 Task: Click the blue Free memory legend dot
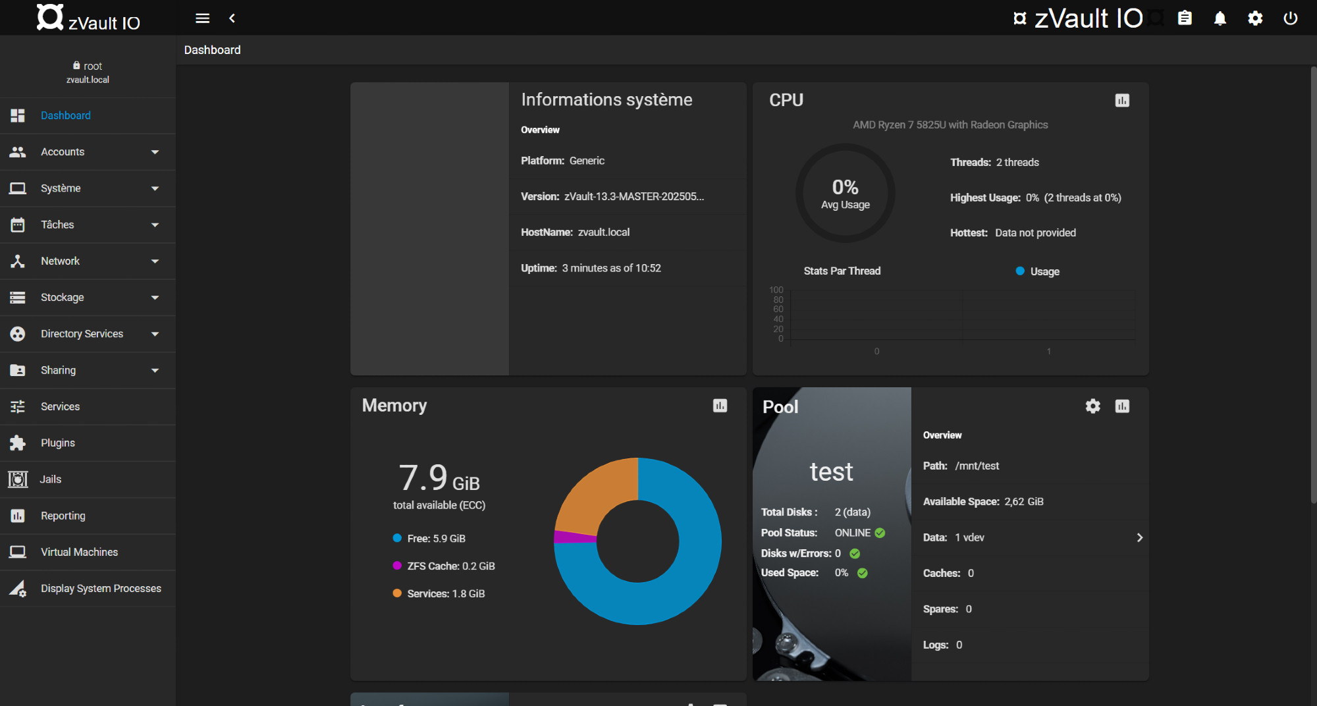coord(397,538)
